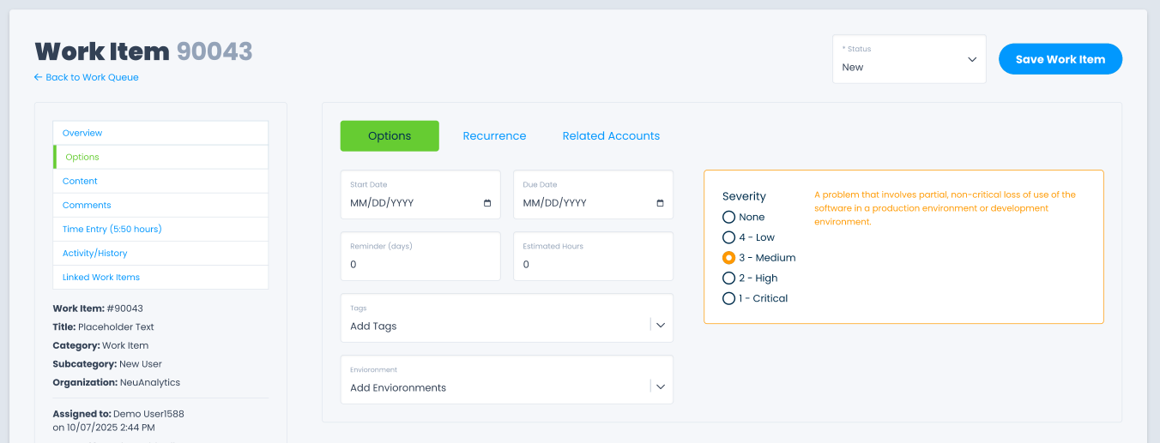This screenshot has width=1160, height=443.
Task: Click the Estimated Hours input field
Action: (593, 264)
